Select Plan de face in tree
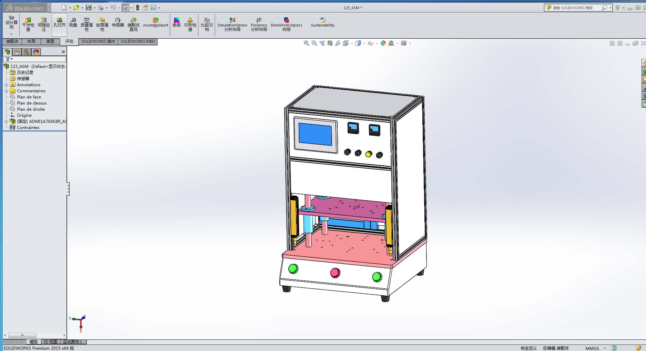Screen dimensions: 646x351 (29, 97)
